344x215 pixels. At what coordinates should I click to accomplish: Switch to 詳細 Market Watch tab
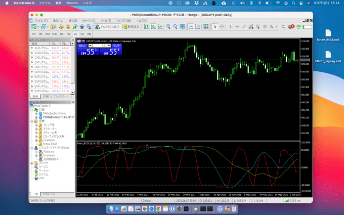pos(46,97)
